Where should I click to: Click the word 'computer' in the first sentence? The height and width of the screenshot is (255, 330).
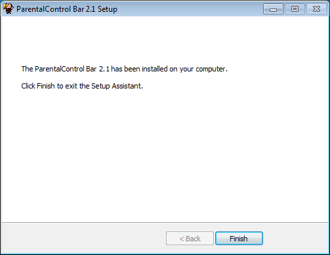click(211, 69)
